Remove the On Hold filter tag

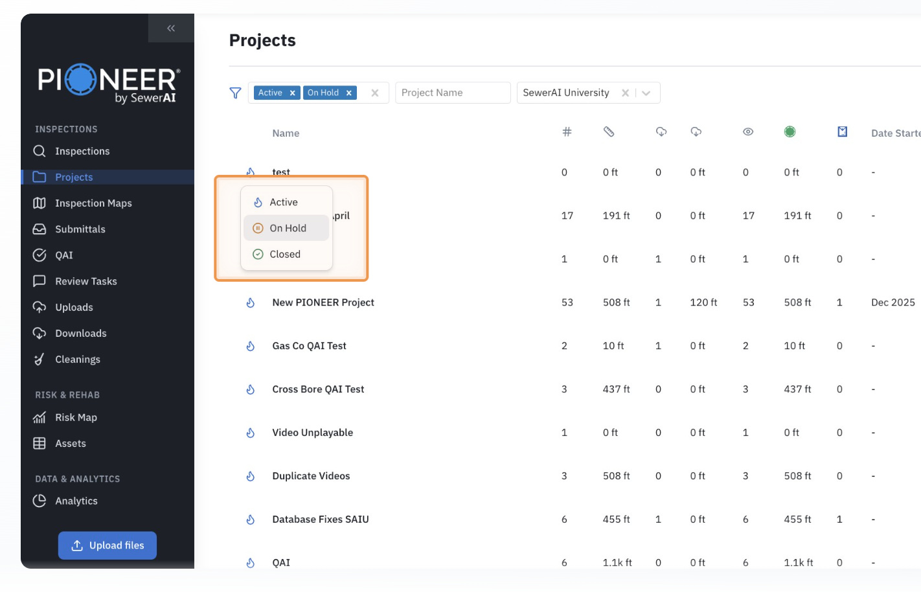click(349, 93)
